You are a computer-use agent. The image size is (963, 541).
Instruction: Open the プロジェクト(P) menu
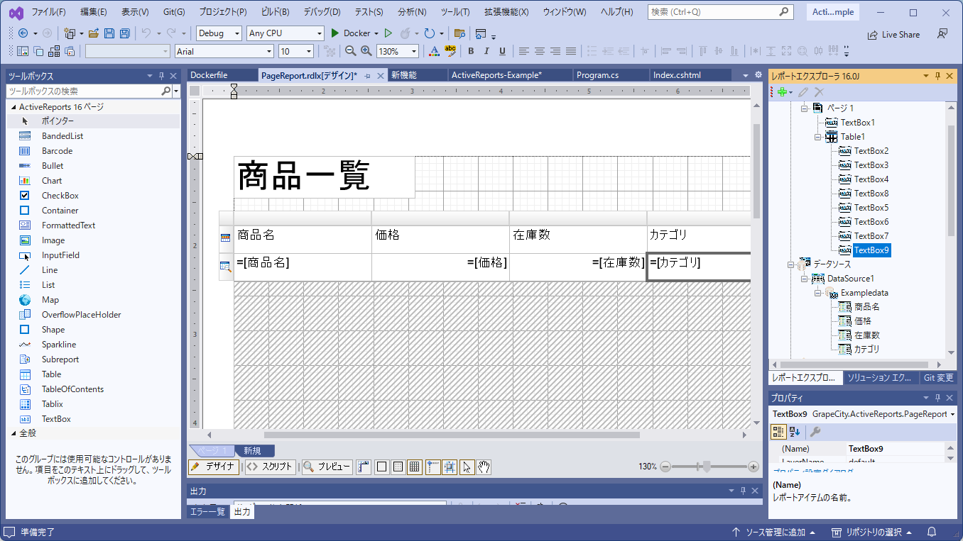223,12
